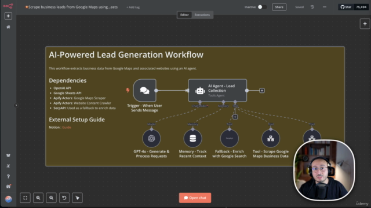371x208 pixels.
Task: Open the add node plus panel button
Action: (365, 24)
